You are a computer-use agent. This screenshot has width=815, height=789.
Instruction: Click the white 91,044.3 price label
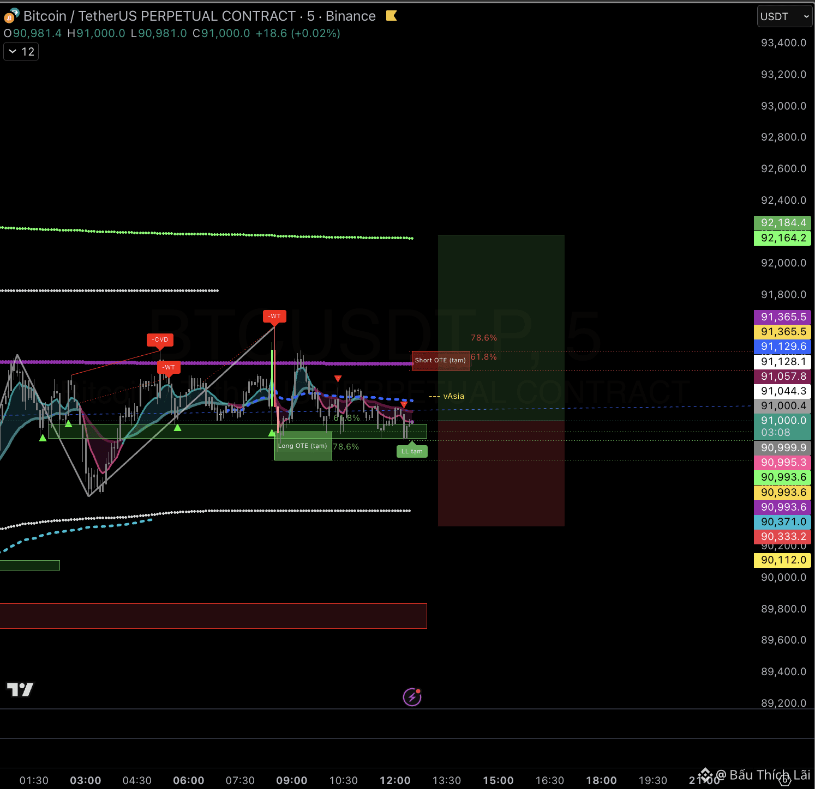(x=783, y=391)
